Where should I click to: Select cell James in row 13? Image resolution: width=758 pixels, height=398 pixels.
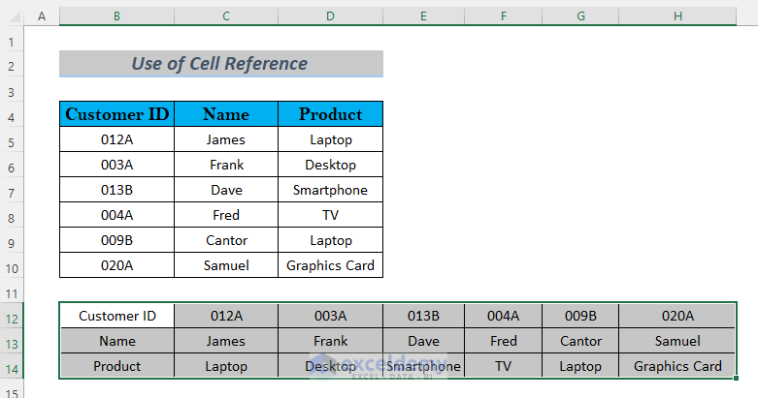(226, 341)
